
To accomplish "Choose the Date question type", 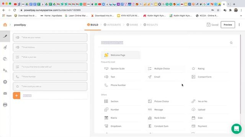I will point(209,118).
